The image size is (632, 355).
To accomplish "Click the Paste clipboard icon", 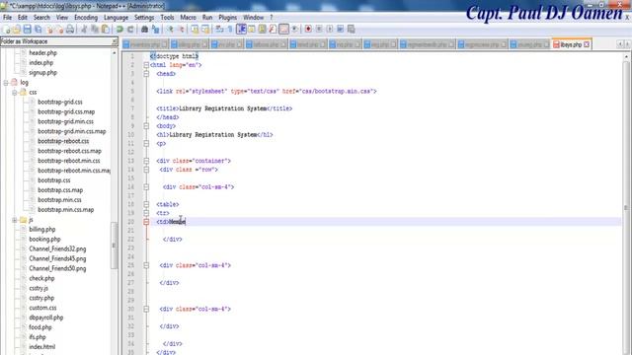I will tap(106, 29).
